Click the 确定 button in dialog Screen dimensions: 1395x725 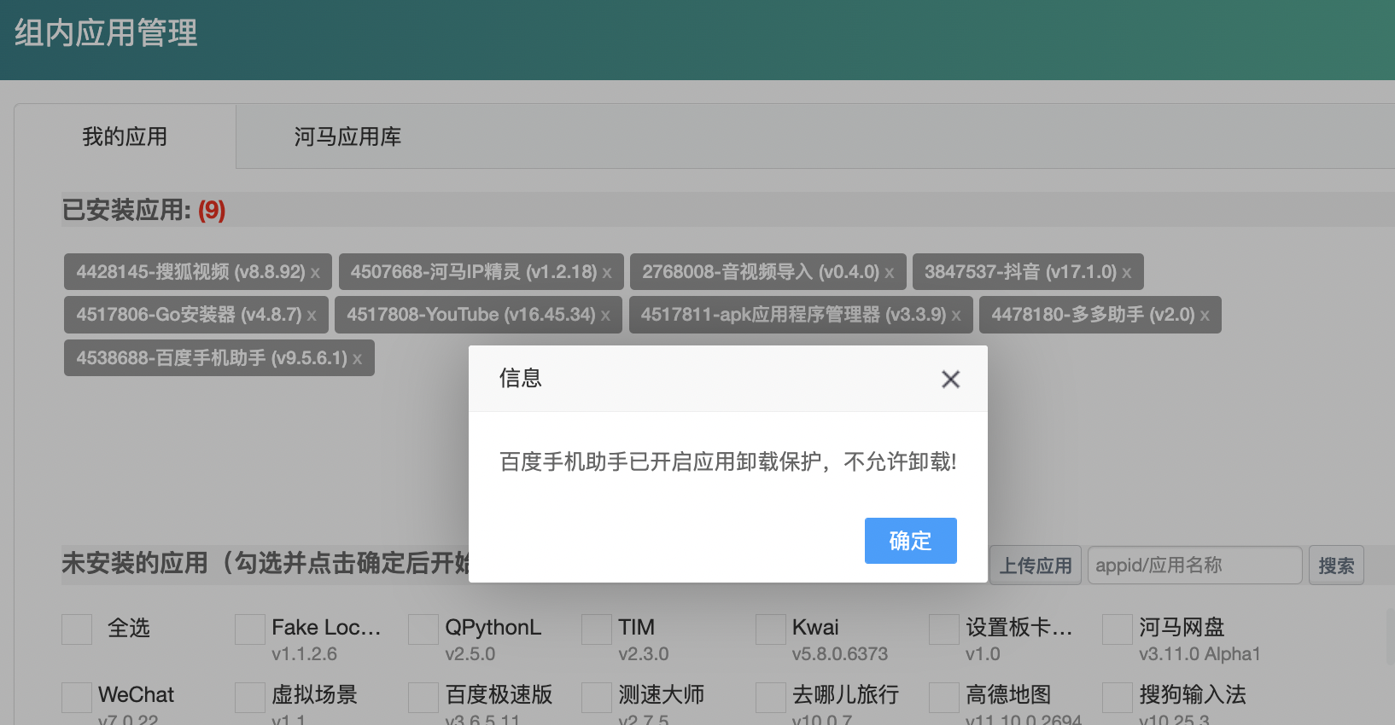910,541
